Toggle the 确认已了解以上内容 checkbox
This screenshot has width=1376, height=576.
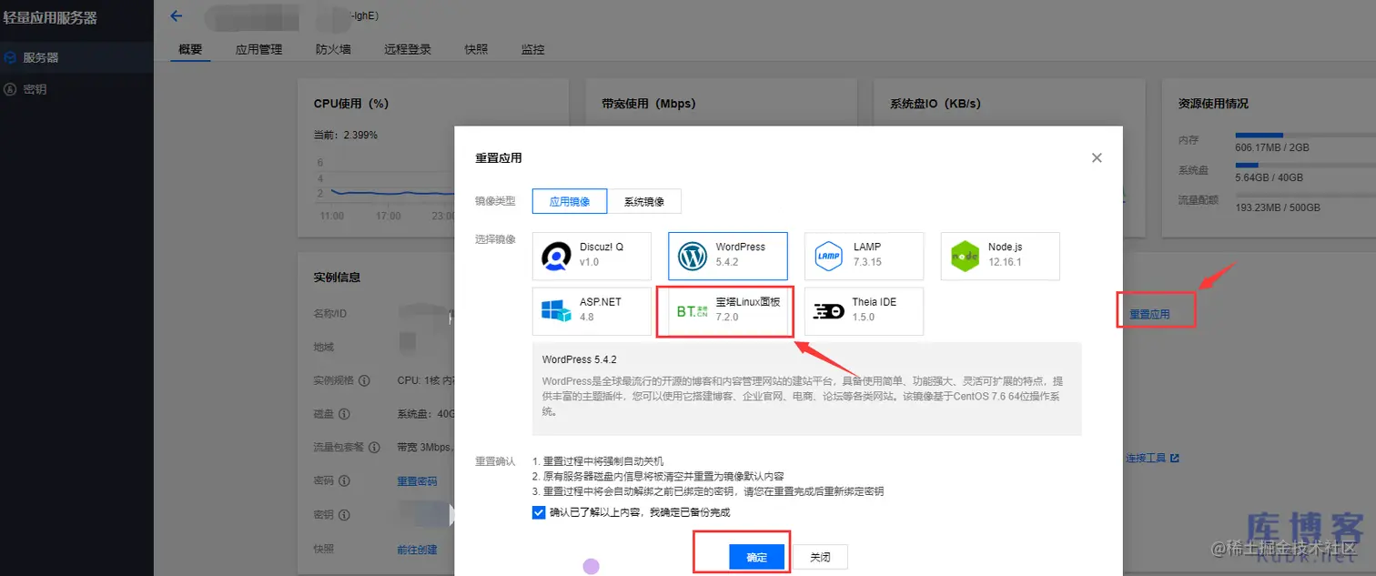point(539,512)
